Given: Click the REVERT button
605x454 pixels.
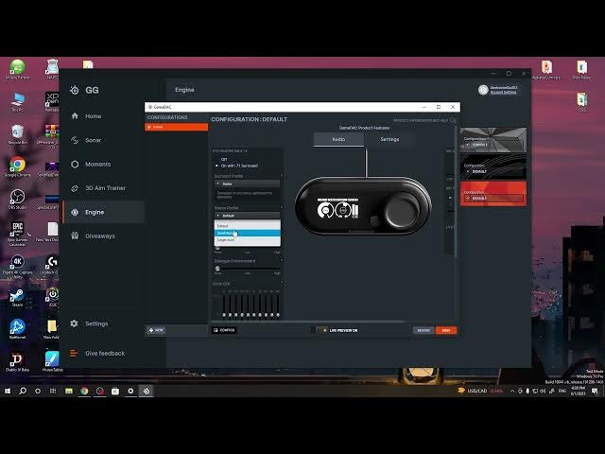Looking at the screenshot, I should pyautogui.click(x=423, y=330).
